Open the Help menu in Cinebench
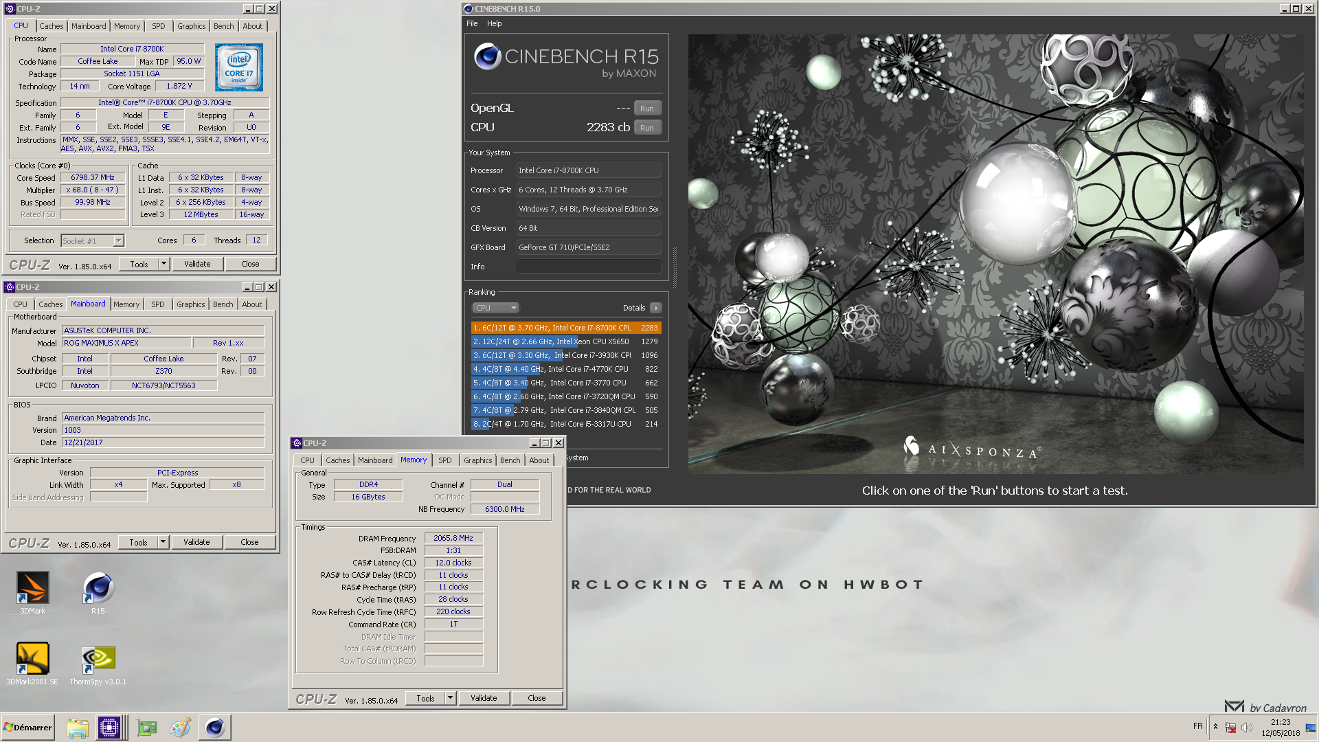This screenshot has height=742, width=1319. [495, 23]
